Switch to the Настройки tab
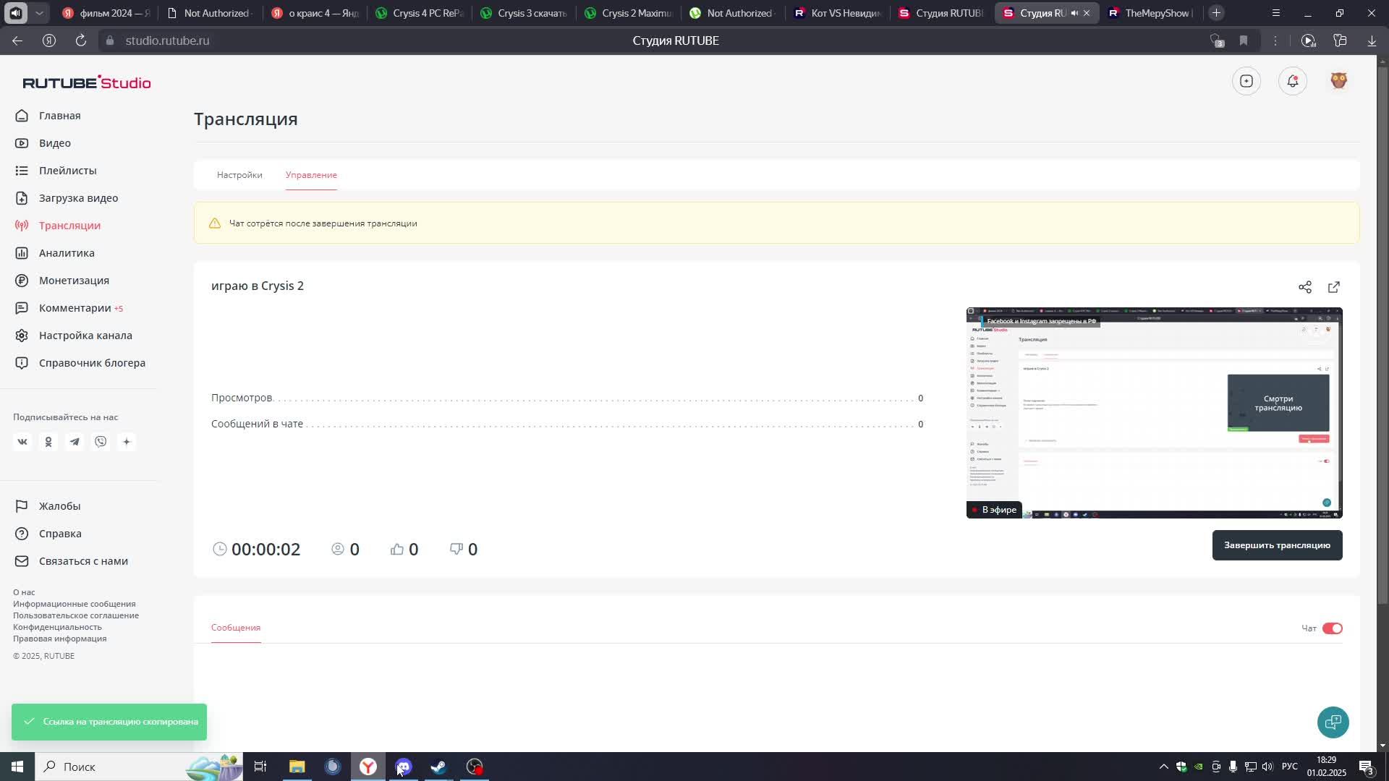Viewport: 1389px width, 781px height. click(239, 175)
